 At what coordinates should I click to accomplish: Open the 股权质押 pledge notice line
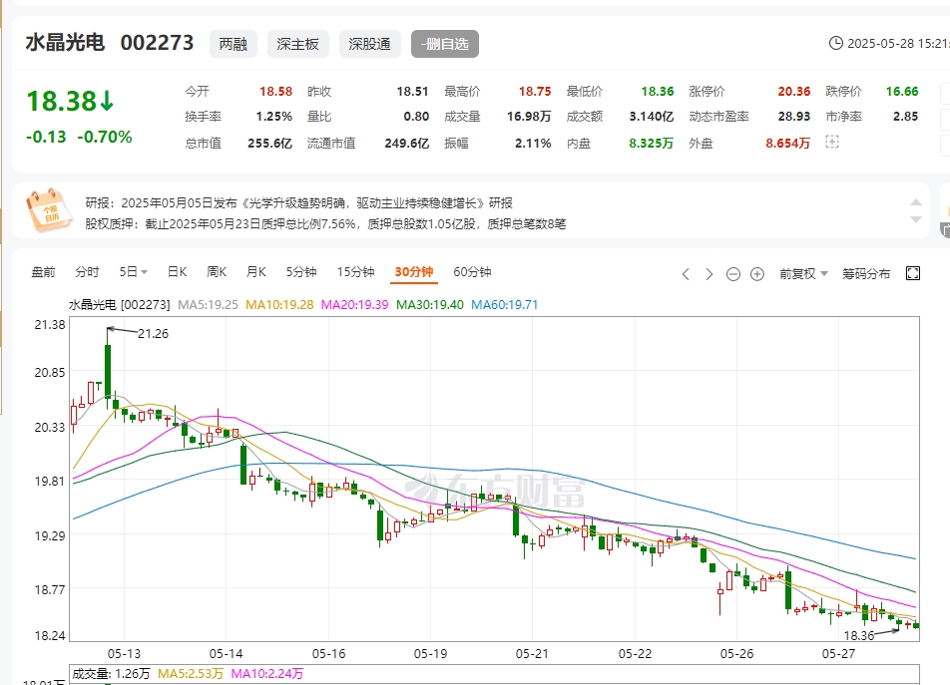click(x=325, y=224)
